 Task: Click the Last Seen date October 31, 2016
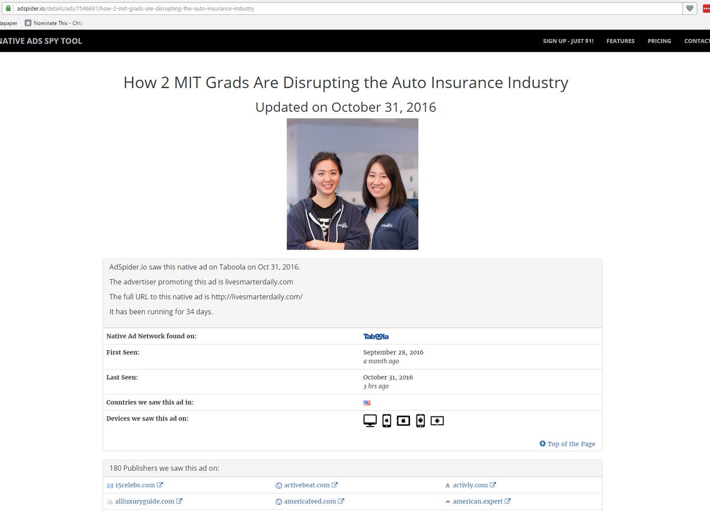click(388, 377)
